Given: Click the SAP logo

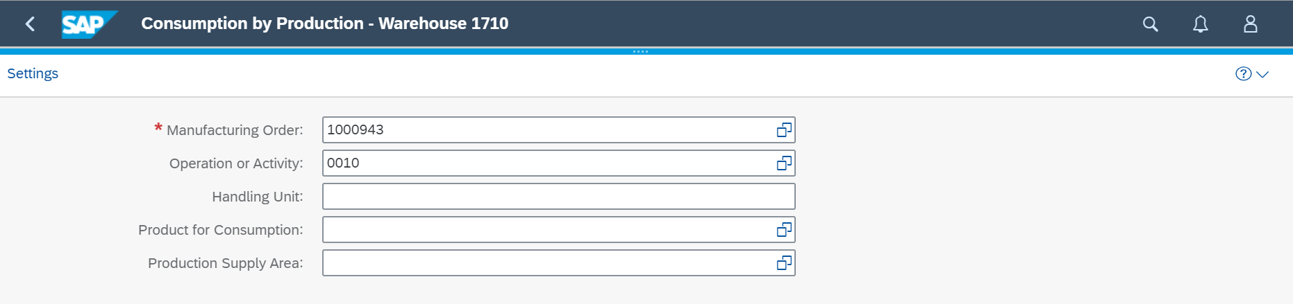Looking at the screenshot, I should pyautogui.click(x=89, y=24).
